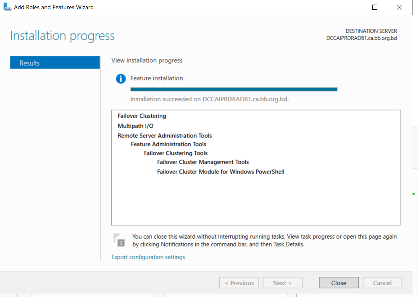This screenshot has width=418, height=297.
Task: Maximize the wizard window
Action: pyautogui.click(x=375, y=7)
